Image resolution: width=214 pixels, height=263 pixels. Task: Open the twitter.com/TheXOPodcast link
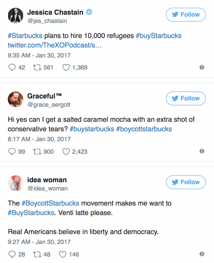click(x=51, y=45)
